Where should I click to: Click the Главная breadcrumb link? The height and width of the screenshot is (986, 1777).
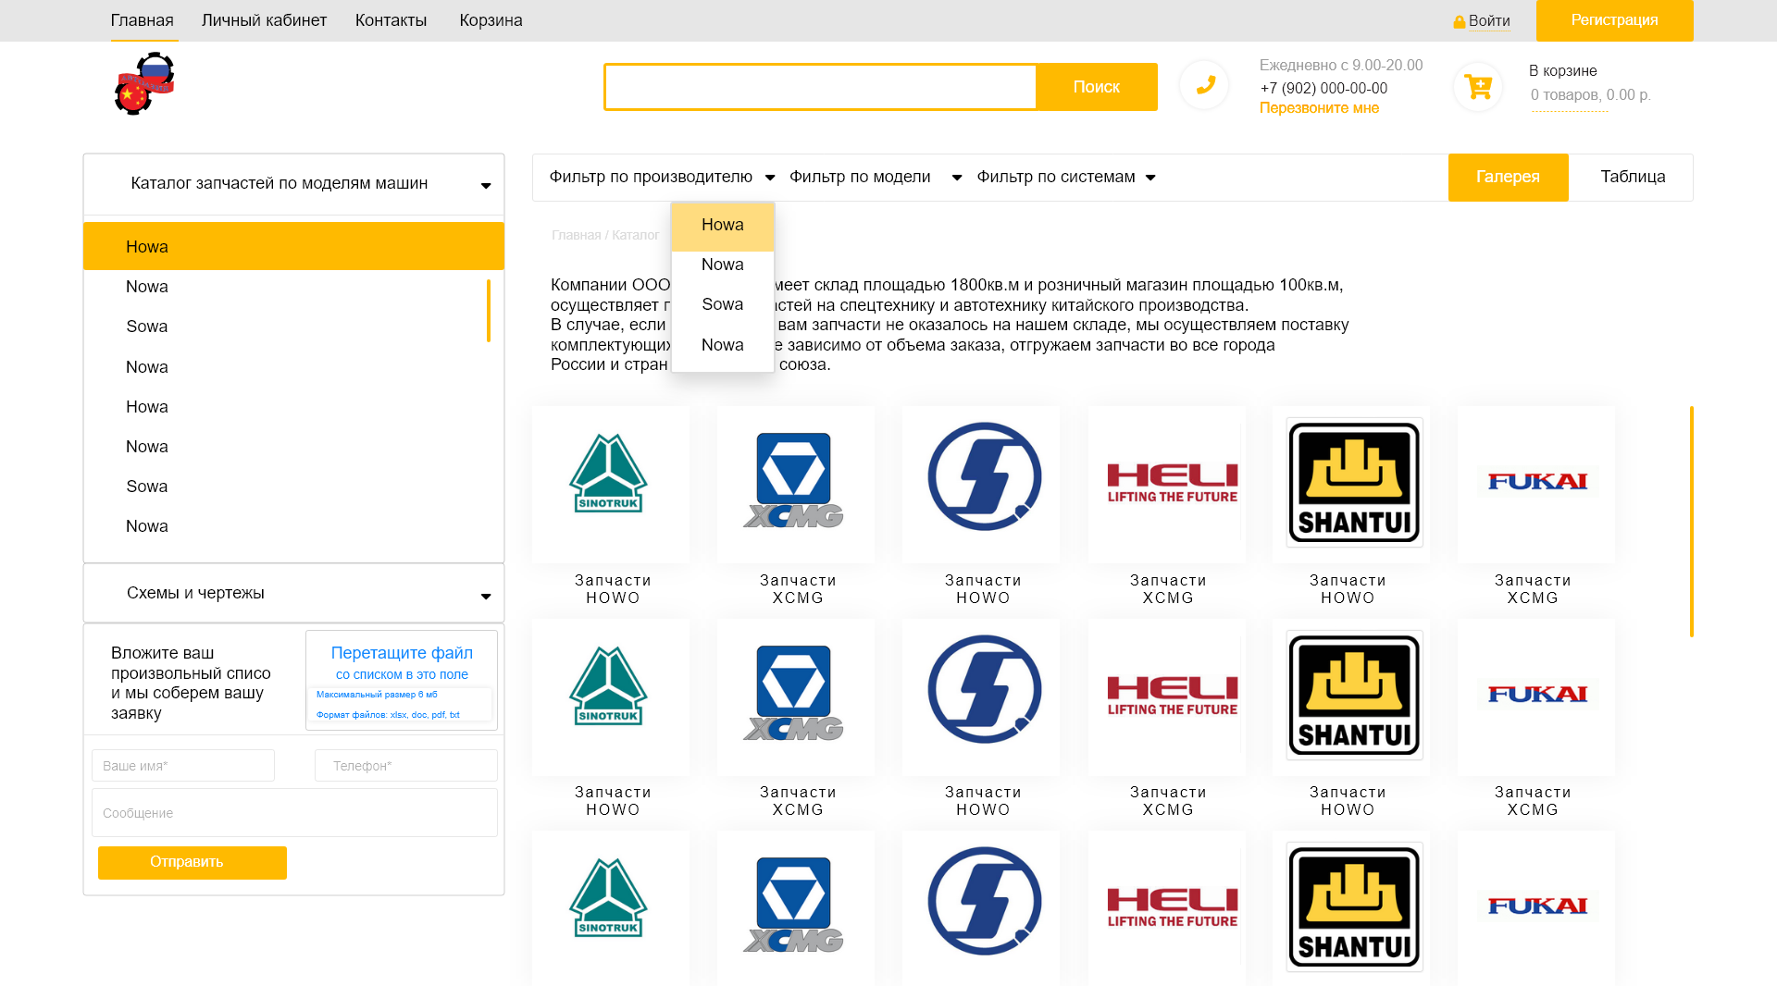tap(576, 235)
